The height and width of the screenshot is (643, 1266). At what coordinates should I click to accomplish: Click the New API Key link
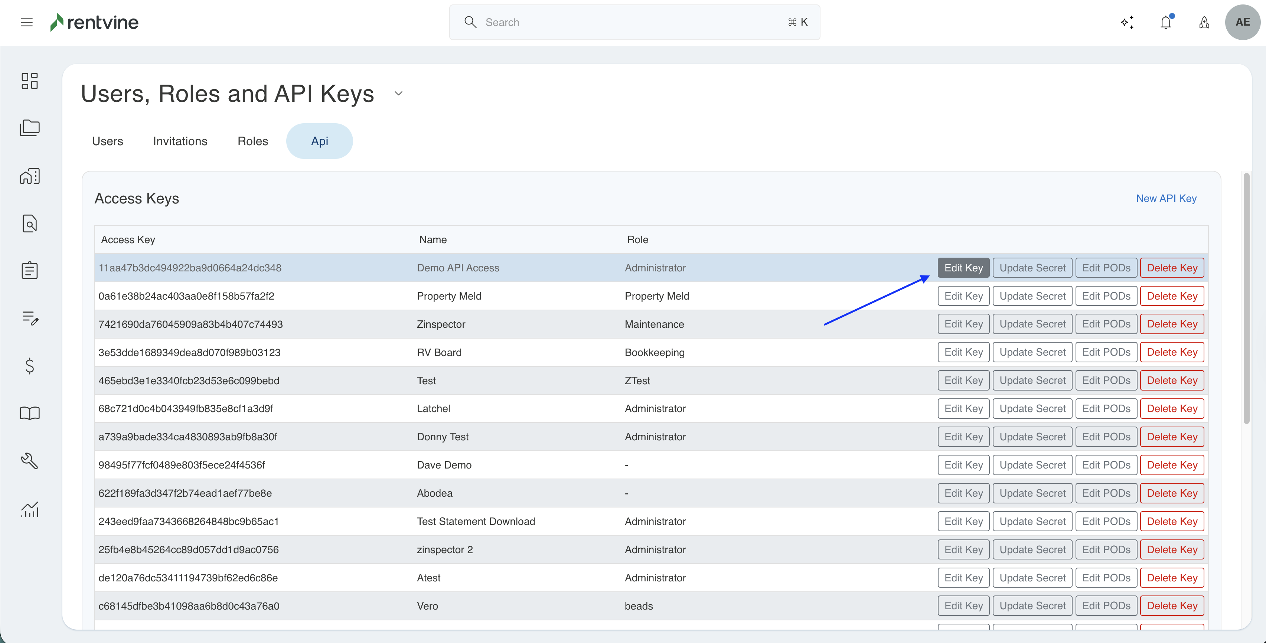click(1166, 198)
